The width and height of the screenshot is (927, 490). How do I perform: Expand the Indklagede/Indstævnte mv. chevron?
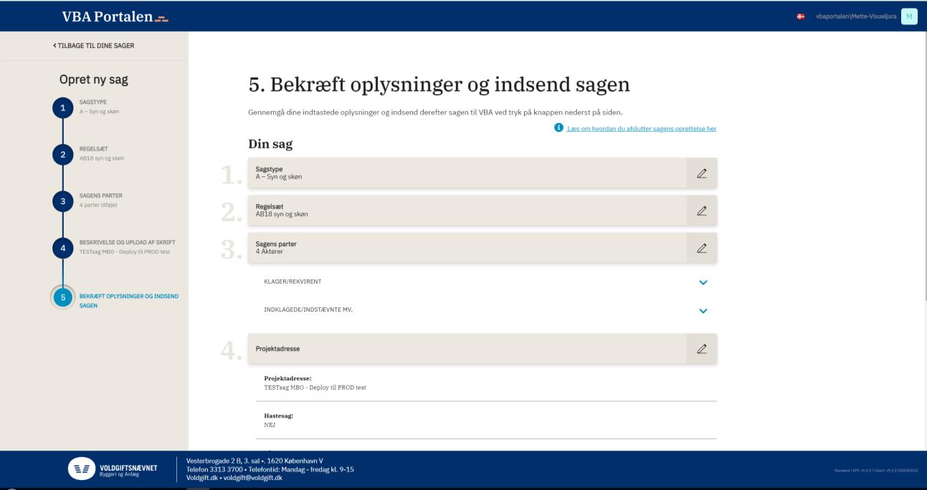click(x=703, y=311)
